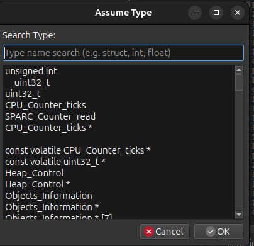Pick 'SPARC_Counter_read' from type list

pyautogui.click(x=119, y=116)
